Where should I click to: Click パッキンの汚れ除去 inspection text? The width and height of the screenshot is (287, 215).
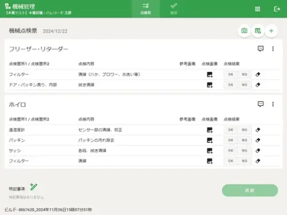(x=96, y=141)
